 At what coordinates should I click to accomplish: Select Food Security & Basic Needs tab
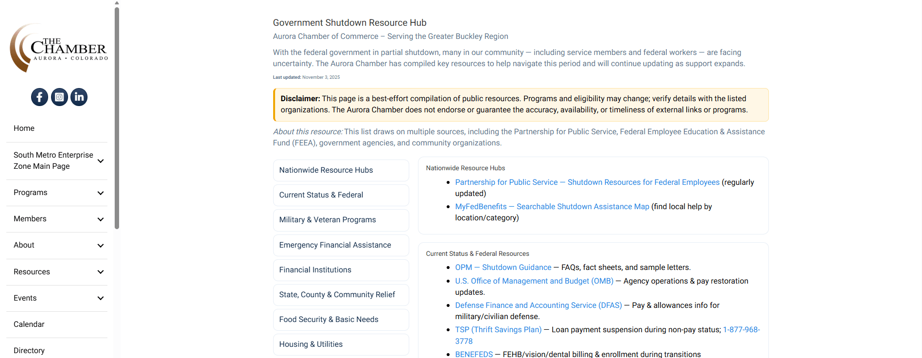click(x=341, y=320)
